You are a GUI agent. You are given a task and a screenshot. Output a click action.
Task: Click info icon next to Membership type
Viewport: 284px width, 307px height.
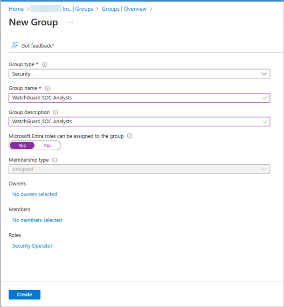click(x=55, y=160)
